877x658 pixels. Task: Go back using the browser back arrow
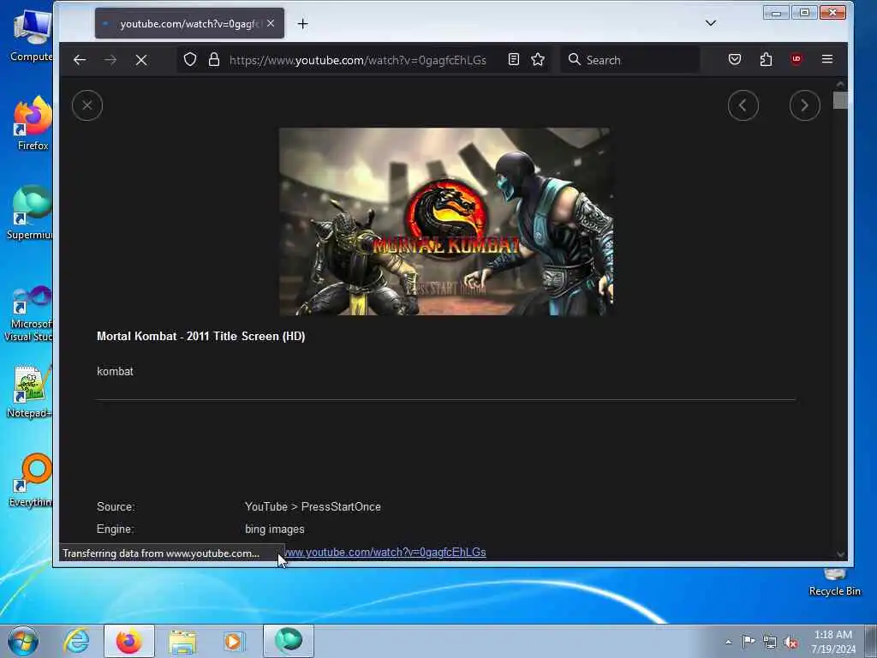point(80,60)
